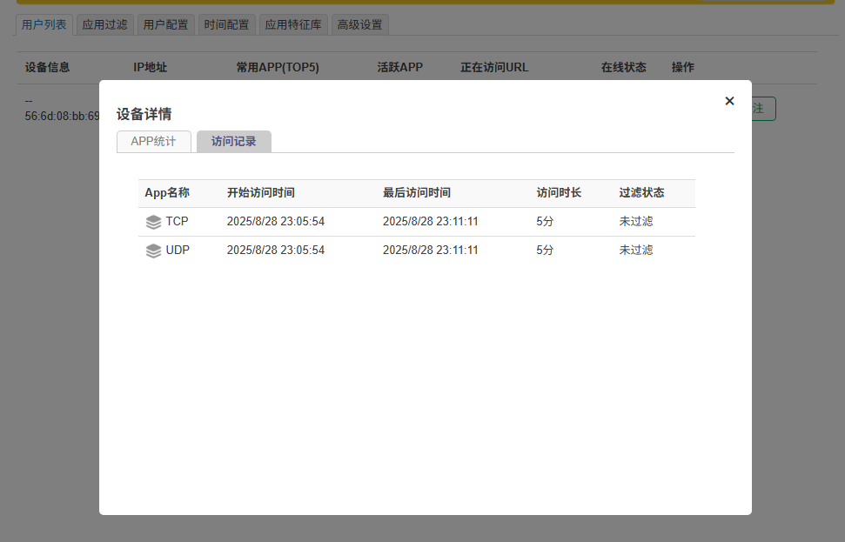Image resolution: width=845 pixels, height=542 pixels.
Task: Click the IP地址 column header in background
Action: click(151, 67)
